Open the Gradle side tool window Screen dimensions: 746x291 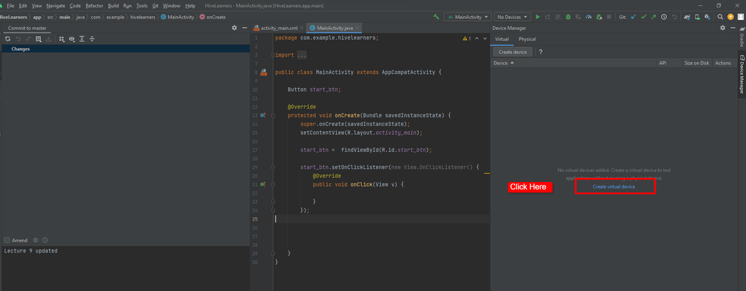tap(741, 37)
